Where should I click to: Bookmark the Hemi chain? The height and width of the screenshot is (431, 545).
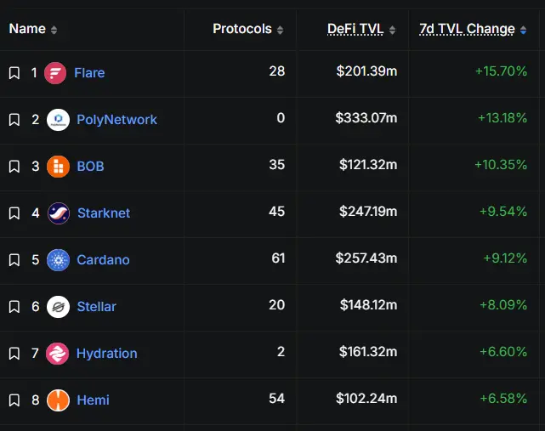[14, 400]
